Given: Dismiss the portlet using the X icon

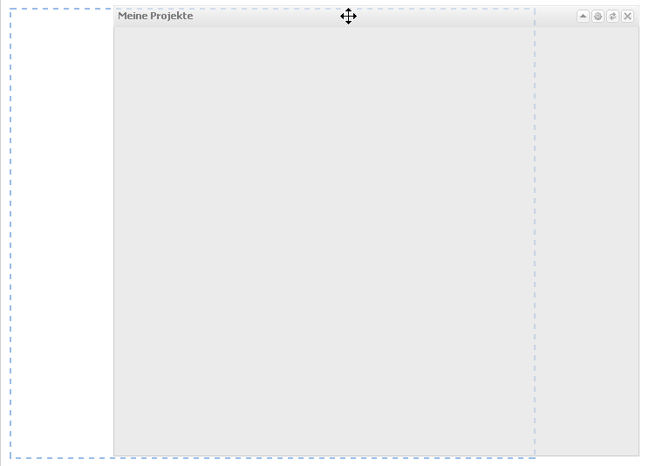Looking at the screenshot, I should (x=627, y=17).
